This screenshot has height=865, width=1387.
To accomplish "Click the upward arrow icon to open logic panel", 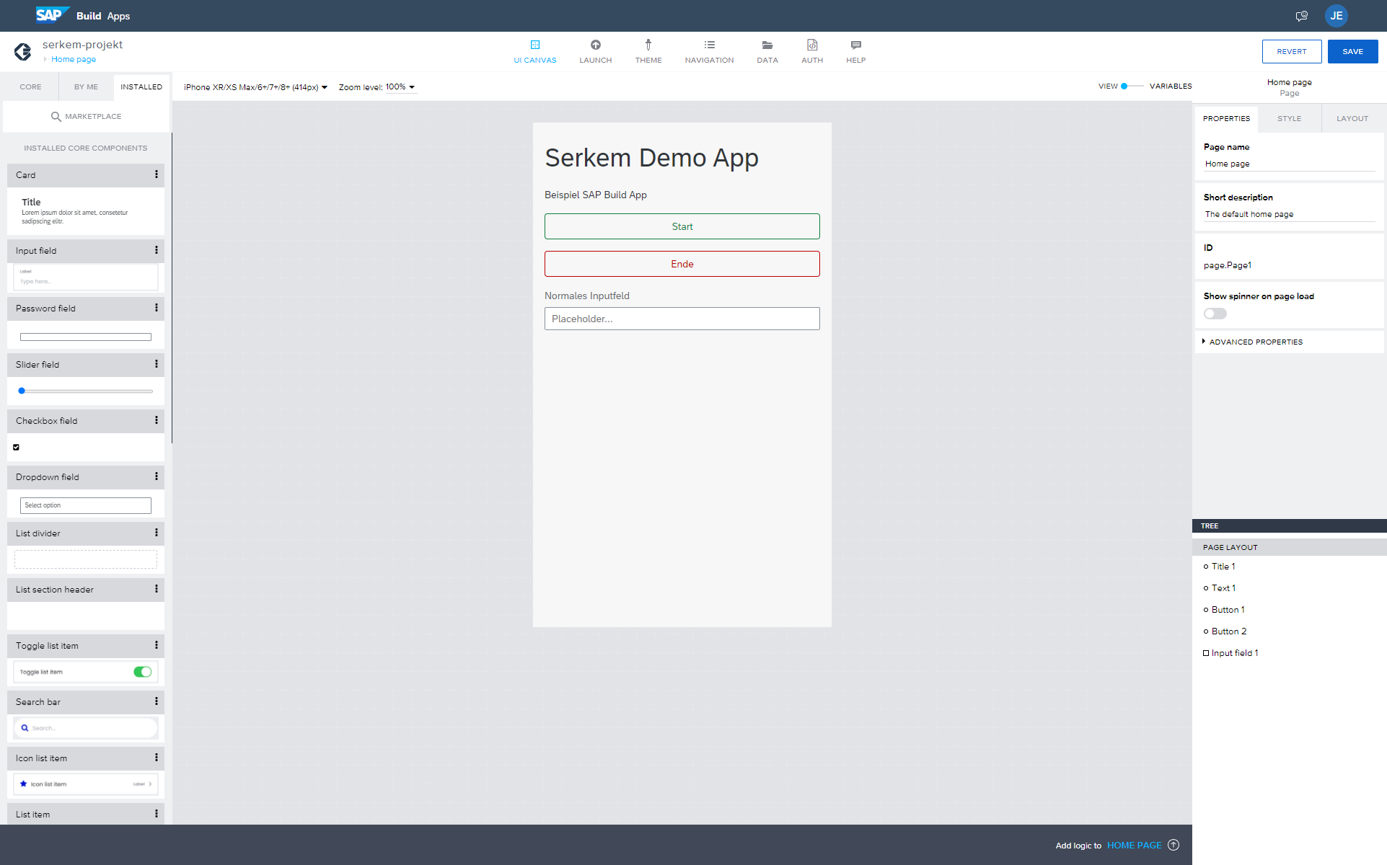I will (x=1174, y=845).
